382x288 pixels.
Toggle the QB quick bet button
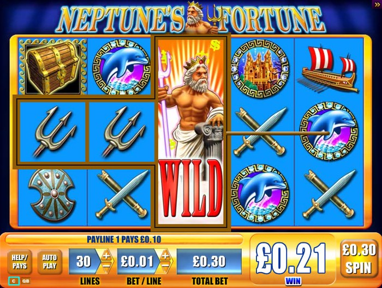pos(26,281)
